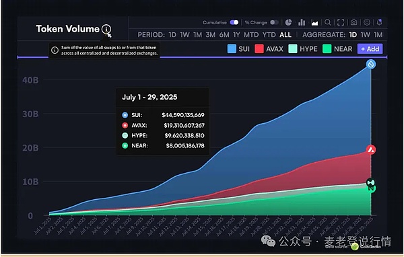This screenshot has height=257, width=404.
Task: Click the green NEAR marker on chart
Action: [x=371, y=189]
